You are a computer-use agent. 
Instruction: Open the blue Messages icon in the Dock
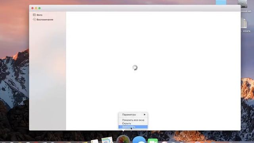(x=139, y=140)
